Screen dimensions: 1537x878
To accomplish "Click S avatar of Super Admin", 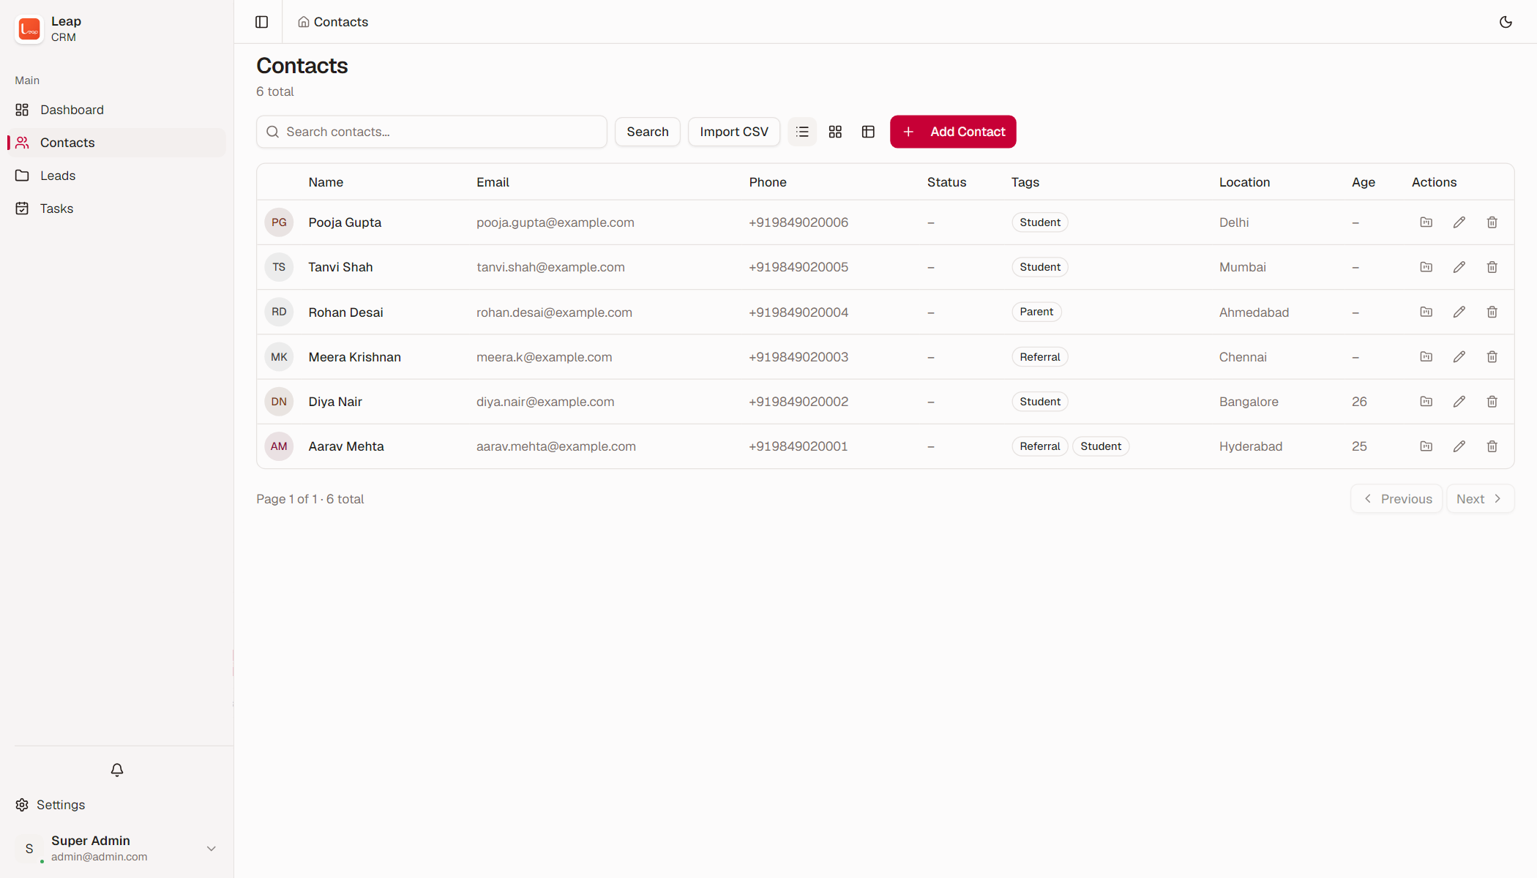I will tap(29, 849).
